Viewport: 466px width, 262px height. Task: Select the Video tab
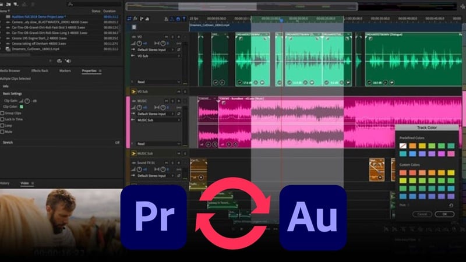pos(24,183)
